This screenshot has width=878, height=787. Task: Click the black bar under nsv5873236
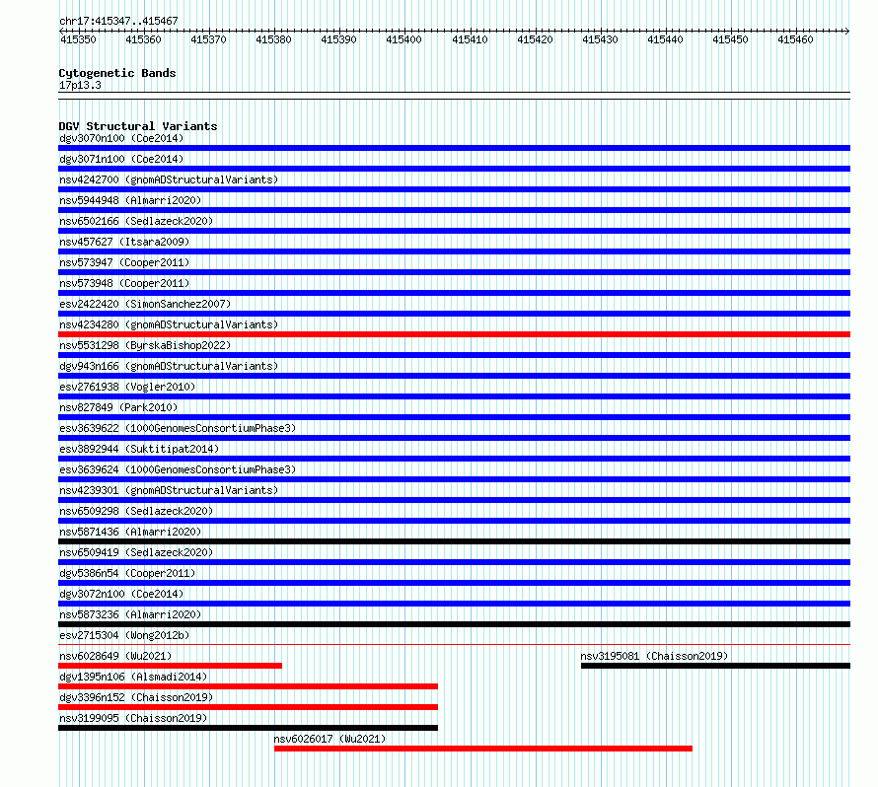[x=454, y=624]
